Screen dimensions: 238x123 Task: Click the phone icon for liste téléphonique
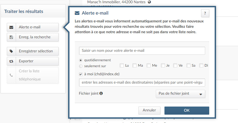(11, 75)
